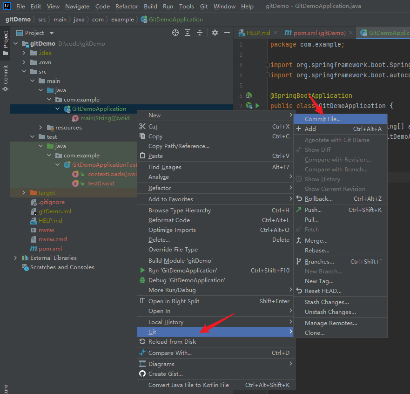
Task: Open the Refactor menu in menu bar
Action: point(127,6)
